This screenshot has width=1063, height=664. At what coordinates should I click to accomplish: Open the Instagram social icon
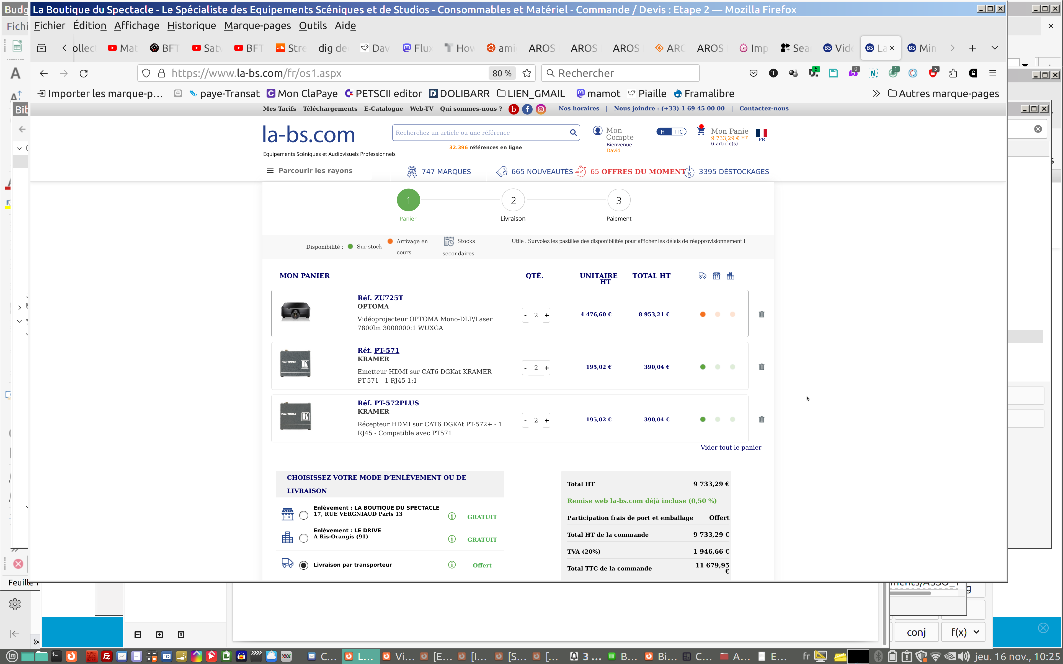coord(541,109)
